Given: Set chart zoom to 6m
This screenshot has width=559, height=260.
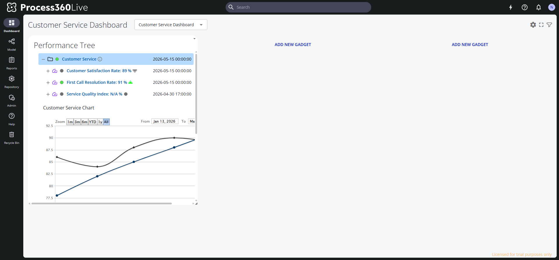Looking at the screenshot, I should [x=84, y=122].
